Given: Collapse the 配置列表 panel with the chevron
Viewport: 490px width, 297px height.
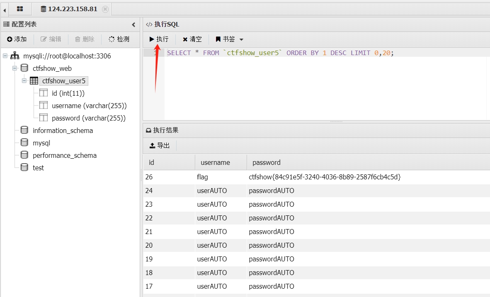Looking at the screenshot, I should click(133, 25).
